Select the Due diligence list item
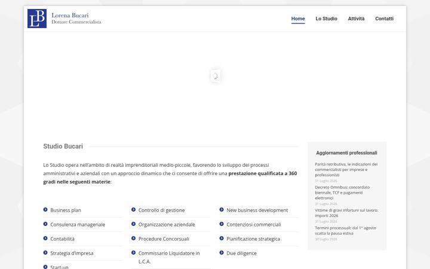This screenshot has height=269, width=430. click(x=242, y=253)
